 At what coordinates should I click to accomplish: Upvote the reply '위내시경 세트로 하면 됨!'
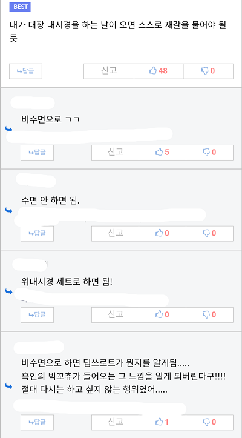[163, 315]
